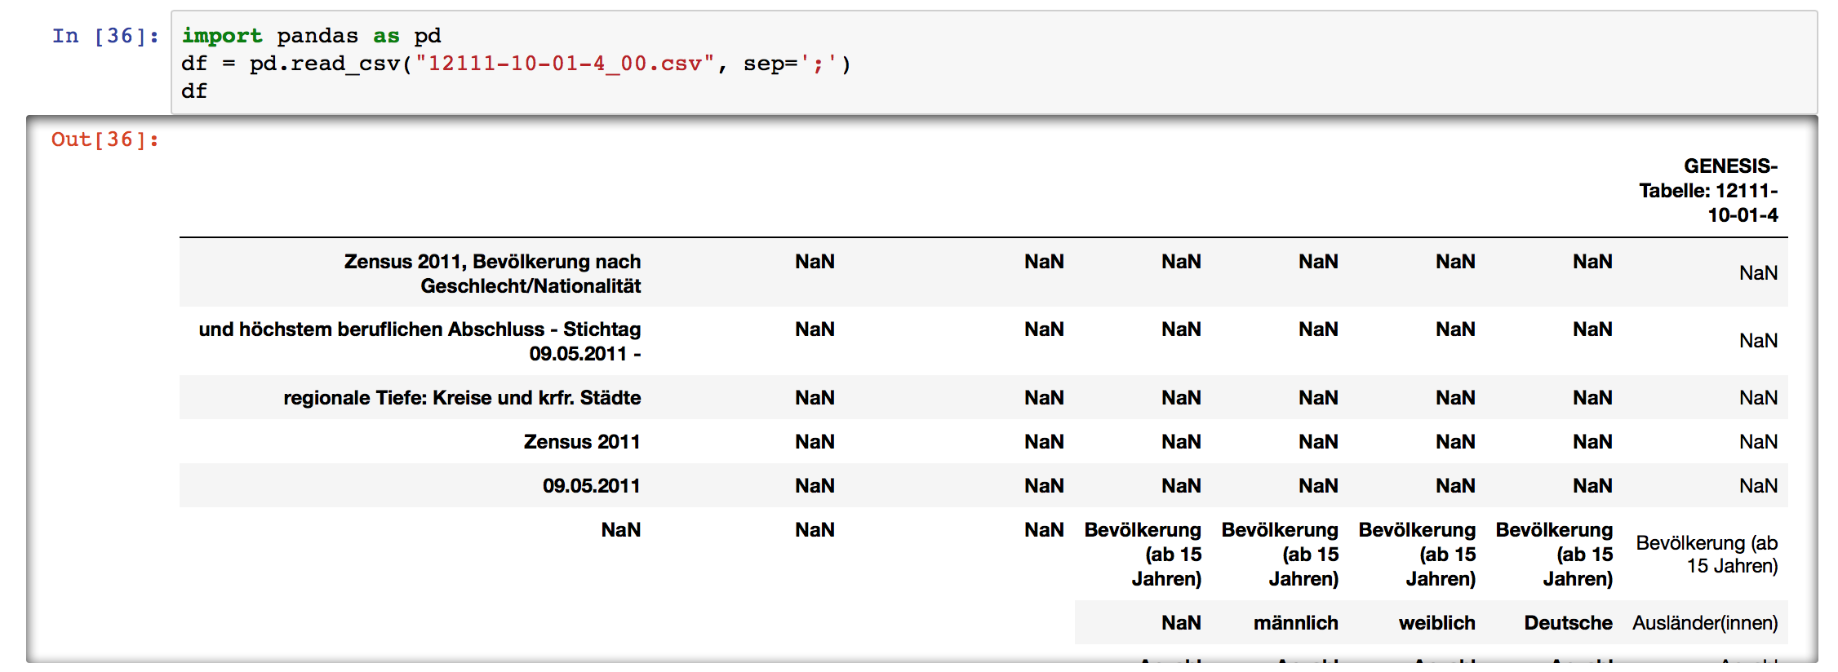The width and height of the screenshot is (1838, 672).
Task: Click the CSV filename string in code
Action: (x=565, y=64)
